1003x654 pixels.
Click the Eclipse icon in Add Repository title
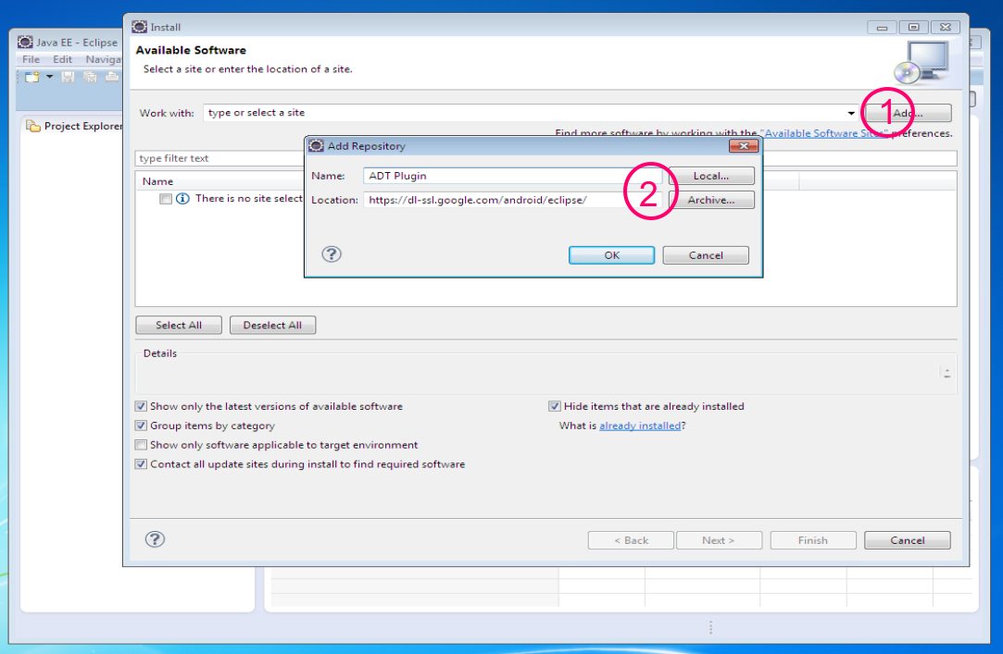point(316,145)
